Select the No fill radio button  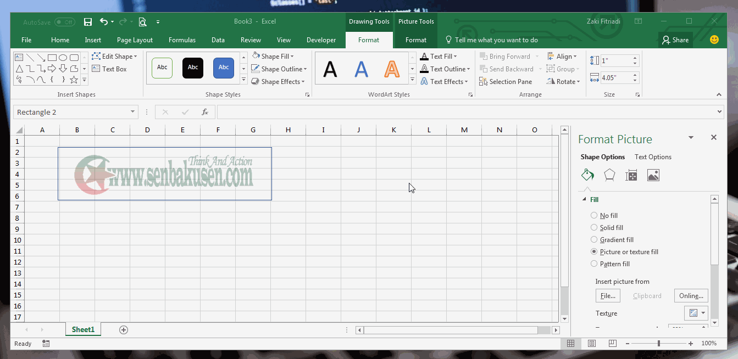coord(594,216)
